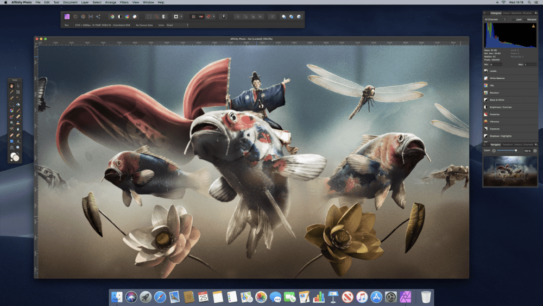The width and height of the screenshot is (543, 306).
Task: Select the Blur droplet tool
Action: click(x=18, y=129)
